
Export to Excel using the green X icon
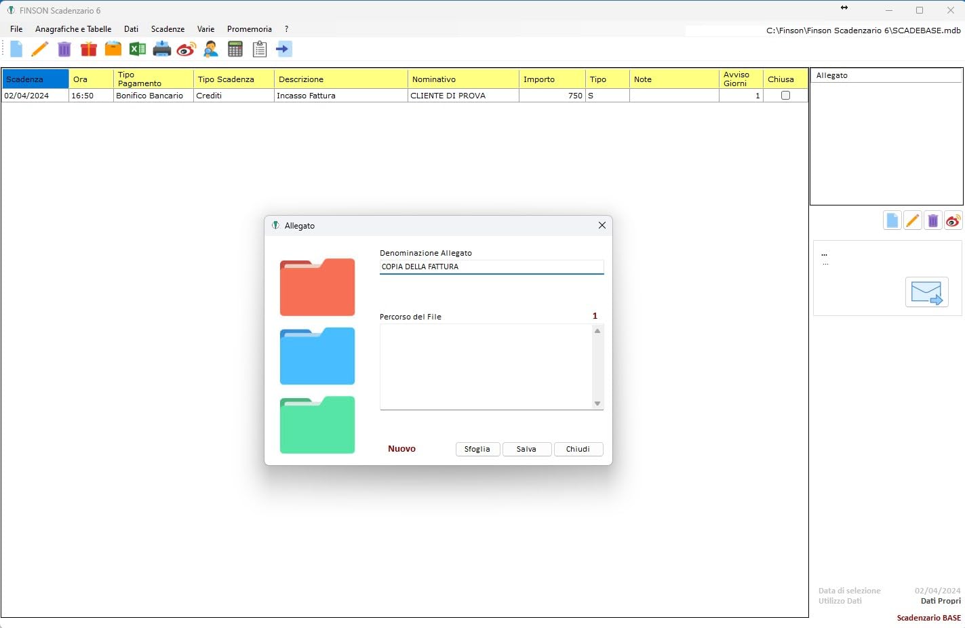coord(138,49)
